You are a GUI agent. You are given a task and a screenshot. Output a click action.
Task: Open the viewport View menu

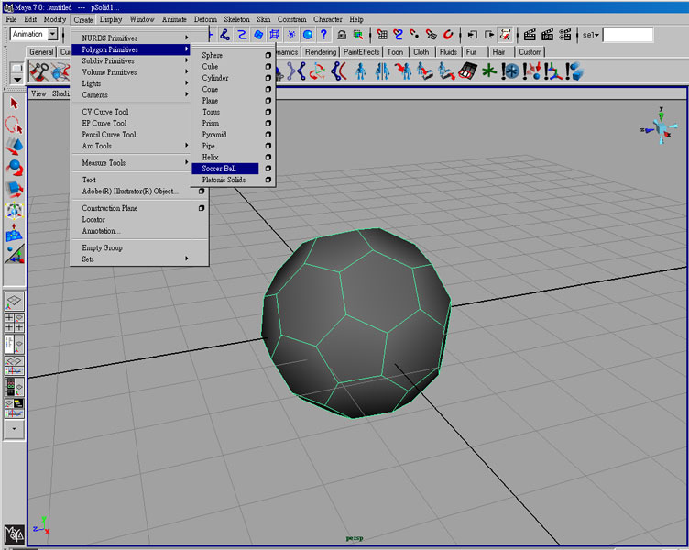tap(38, 93)
